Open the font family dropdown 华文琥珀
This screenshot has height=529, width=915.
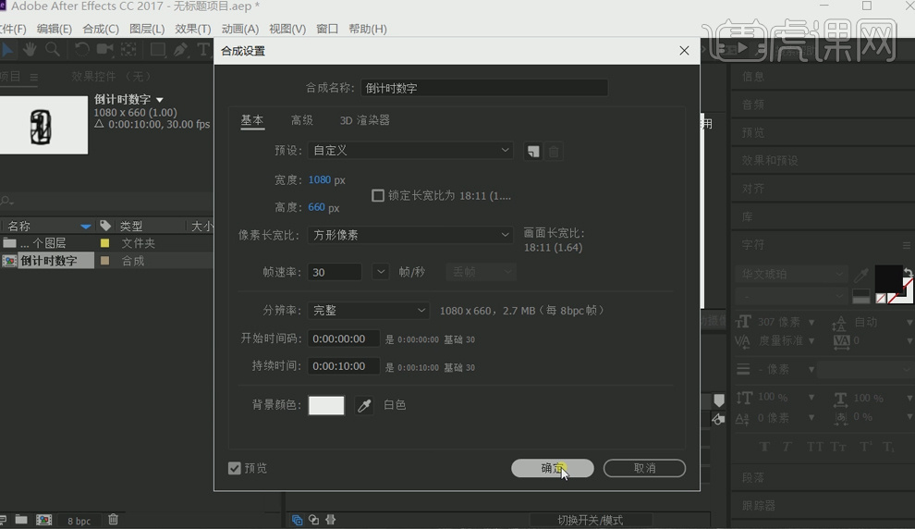click(x=791, y=275)
